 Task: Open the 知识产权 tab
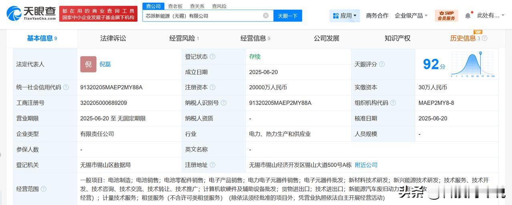397,38
